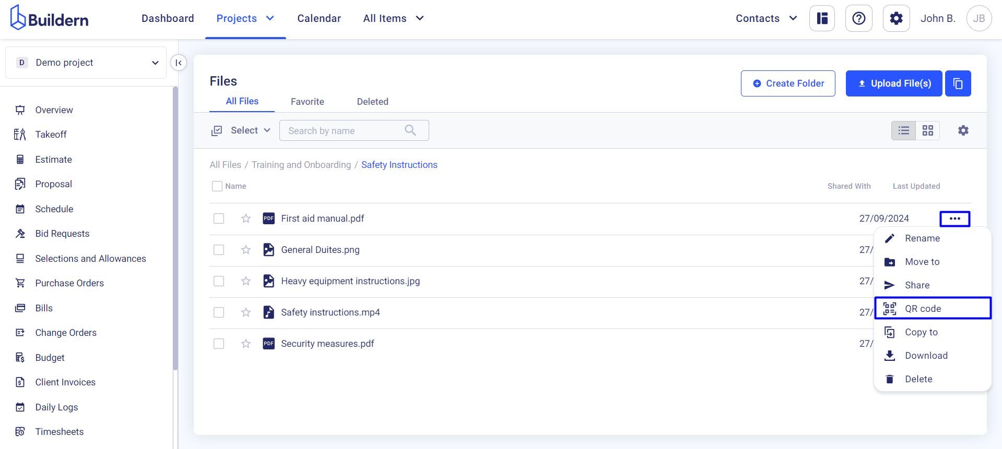Click the Create Folder button

click(x=787, y=83)
